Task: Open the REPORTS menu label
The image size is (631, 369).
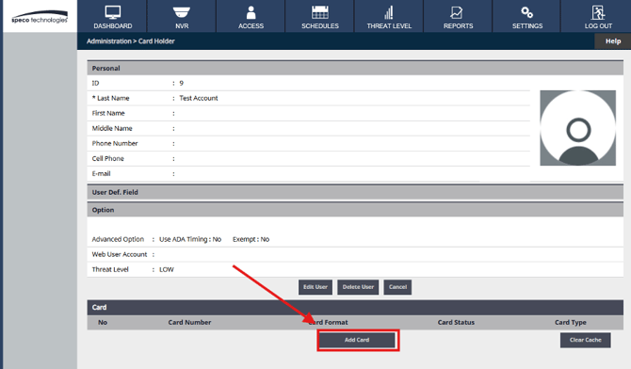Action: 458,25
